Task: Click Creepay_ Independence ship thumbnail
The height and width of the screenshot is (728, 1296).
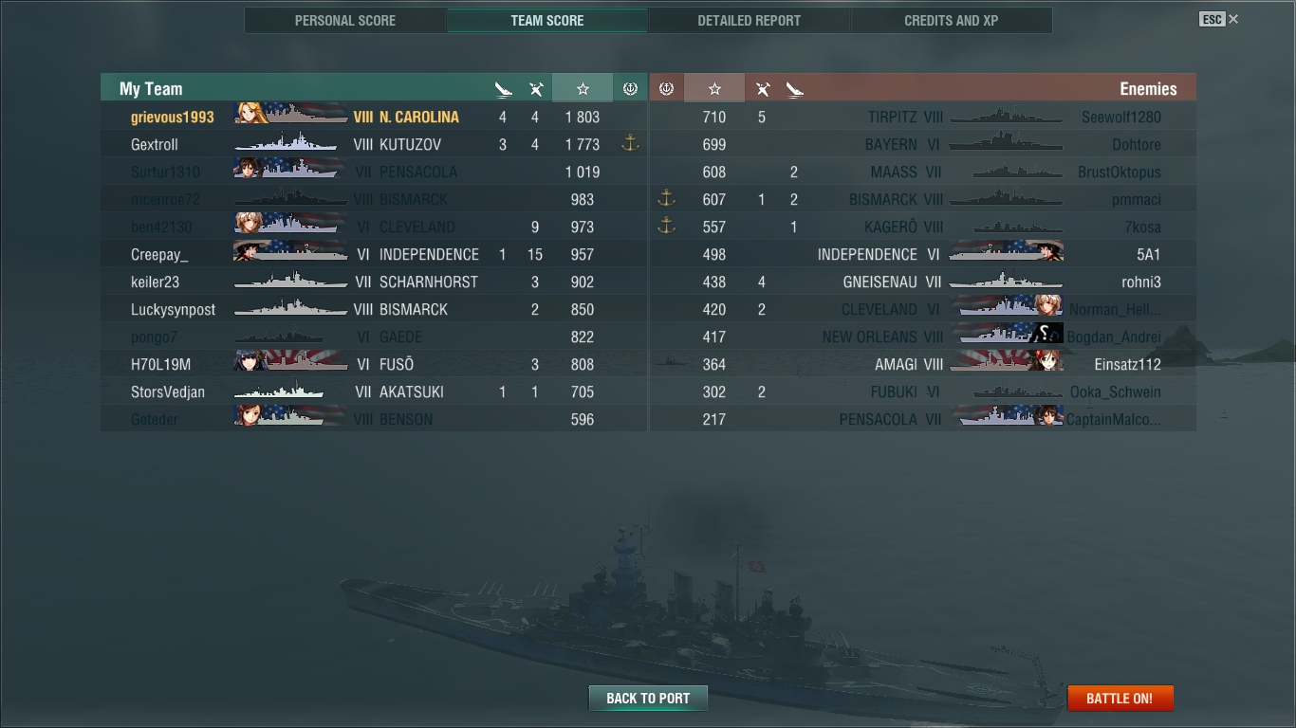Action: (290, 254)
